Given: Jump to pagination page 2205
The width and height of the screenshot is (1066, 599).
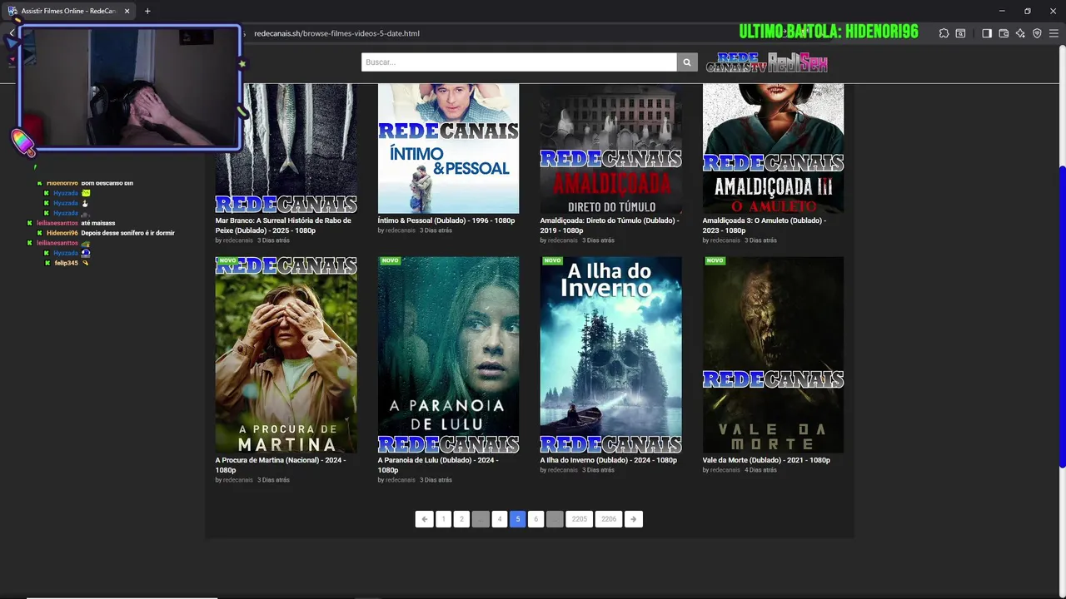Looking at the screenshot, I should [x=580, y=519].
